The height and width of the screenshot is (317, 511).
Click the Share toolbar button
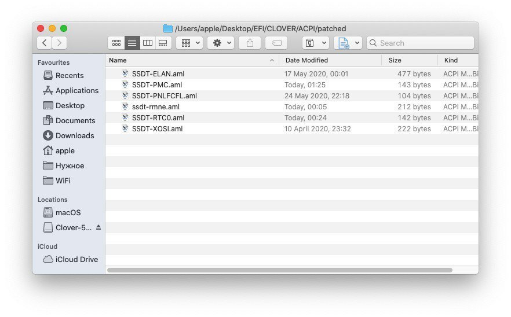point(250,43)
